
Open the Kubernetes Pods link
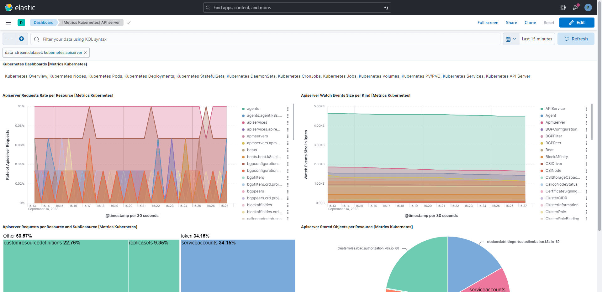105,76
